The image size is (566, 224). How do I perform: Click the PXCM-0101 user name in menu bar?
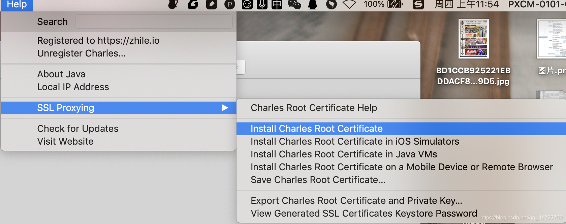pos(537,4)
